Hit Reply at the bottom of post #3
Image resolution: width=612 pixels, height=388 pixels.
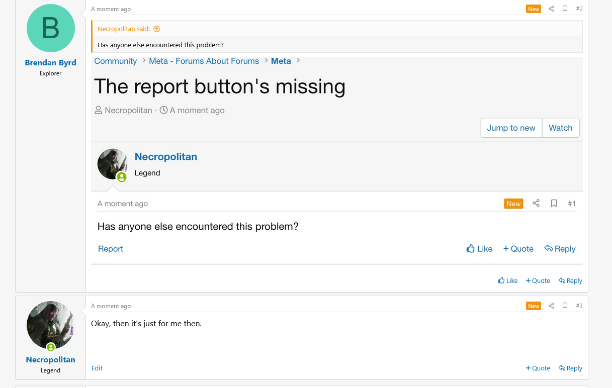(570, 368)
